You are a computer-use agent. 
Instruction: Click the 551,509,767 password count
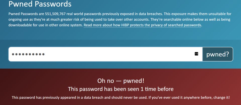[x=55, y=14]
